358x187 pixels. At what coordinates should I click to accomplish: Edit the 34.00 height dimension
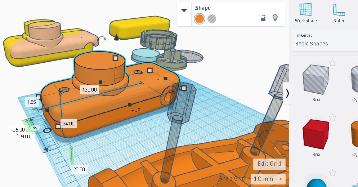pos(68,124)
